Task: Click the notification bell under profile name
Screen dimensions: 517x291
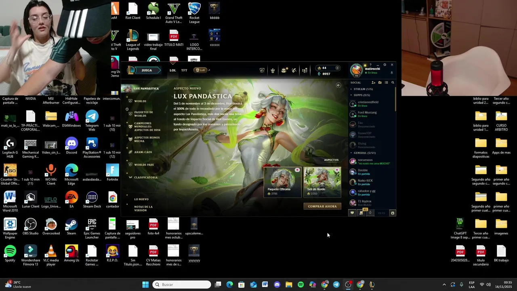Action: (391, 73)
